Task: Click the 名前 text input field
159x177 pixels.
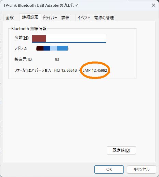Action: click(x=69, y=38)
